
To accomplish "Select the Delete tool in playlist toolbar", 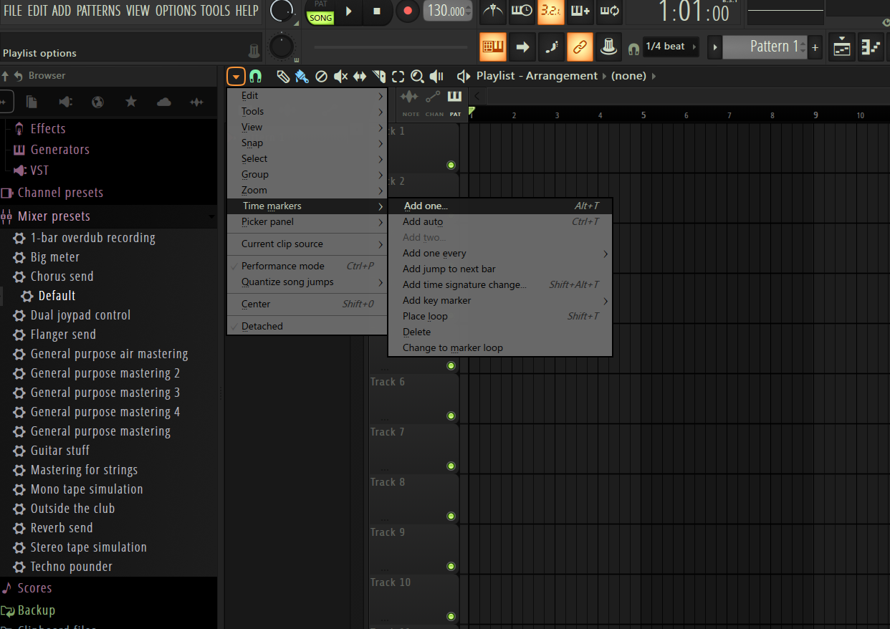I will coord(321,76).
